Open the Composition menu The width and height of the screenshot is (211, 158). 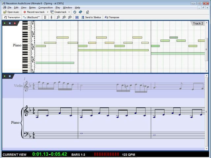[x=45, y=7]
